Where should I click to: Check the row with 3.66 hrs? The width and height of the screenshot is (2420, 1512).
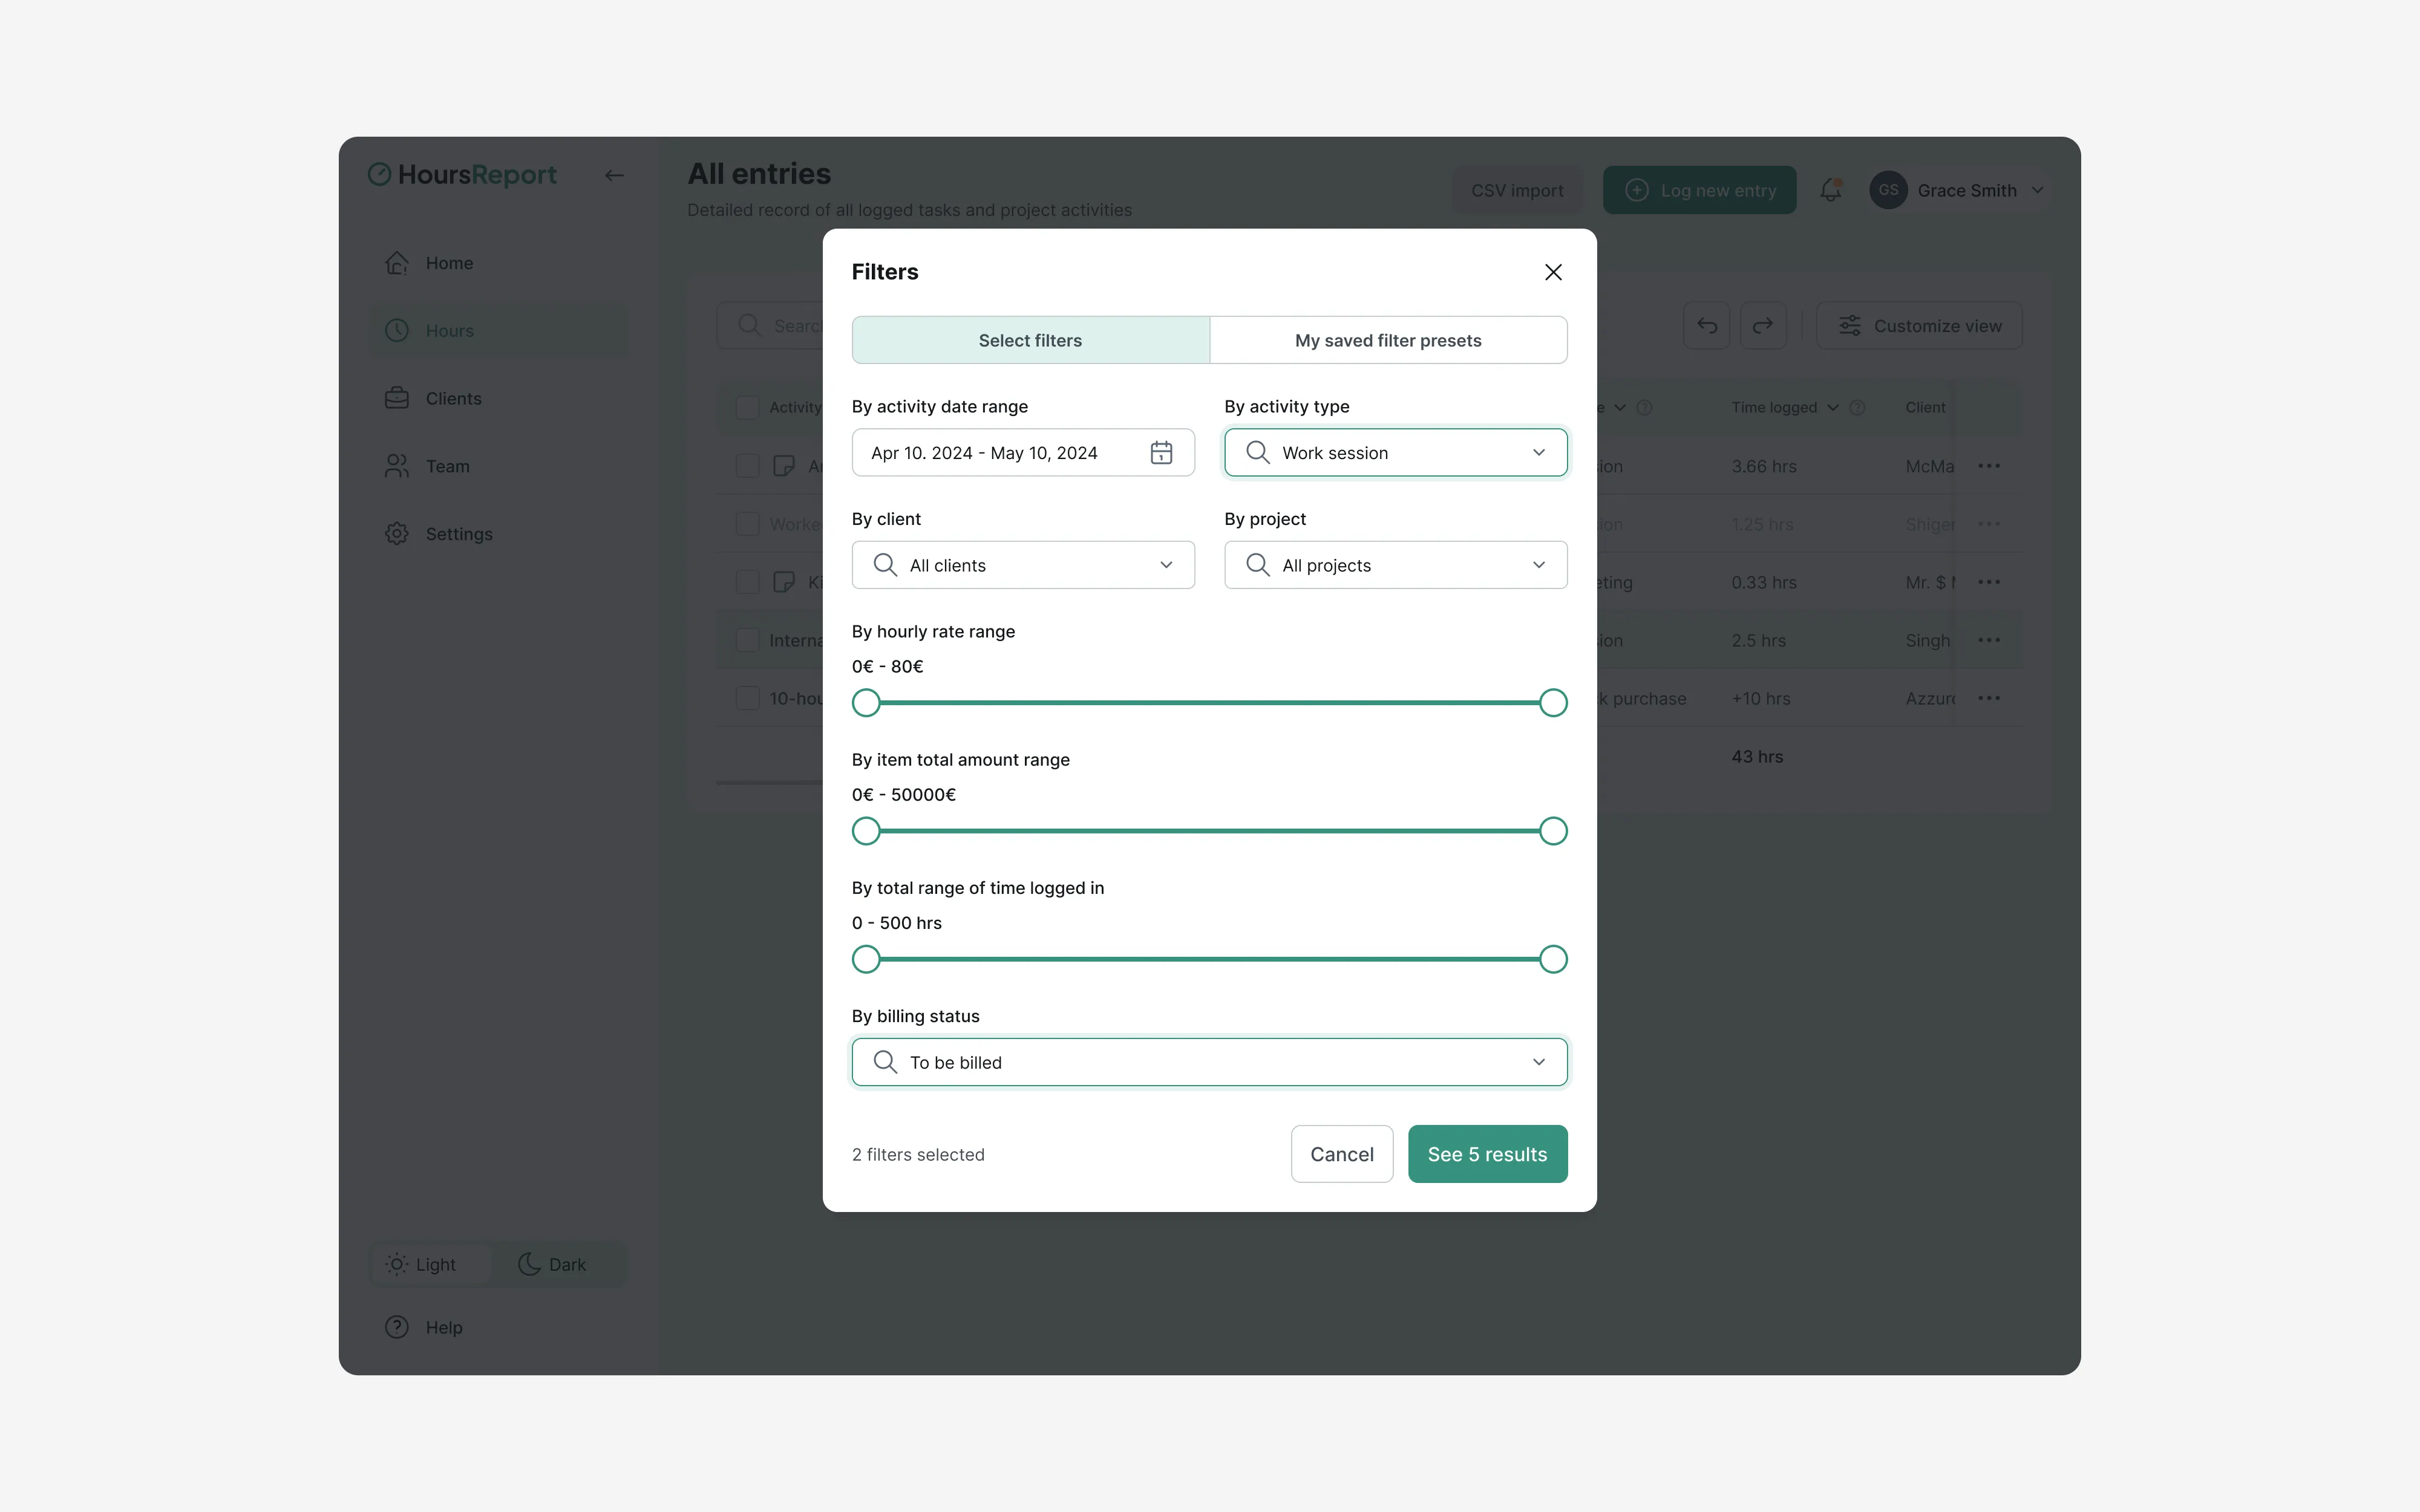pyautogui.click(x=747, y=466)
